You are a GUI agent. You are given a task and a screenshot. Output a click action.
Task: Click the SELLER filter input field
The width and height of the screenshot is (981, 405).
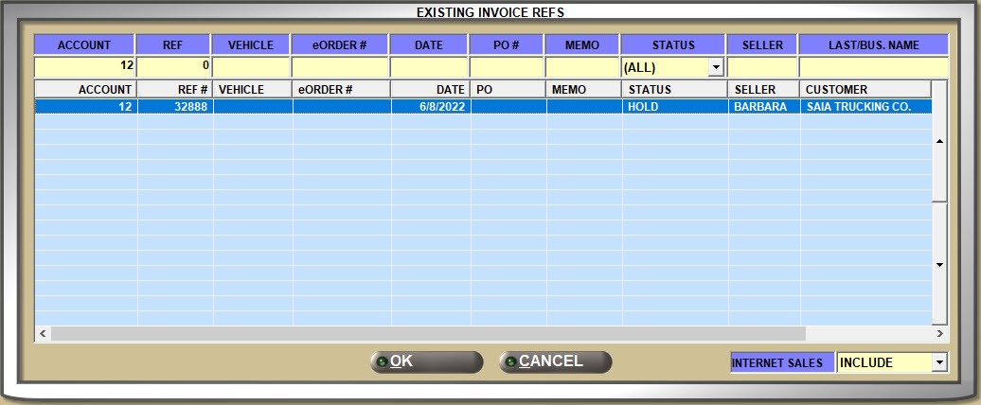[761, 68]
